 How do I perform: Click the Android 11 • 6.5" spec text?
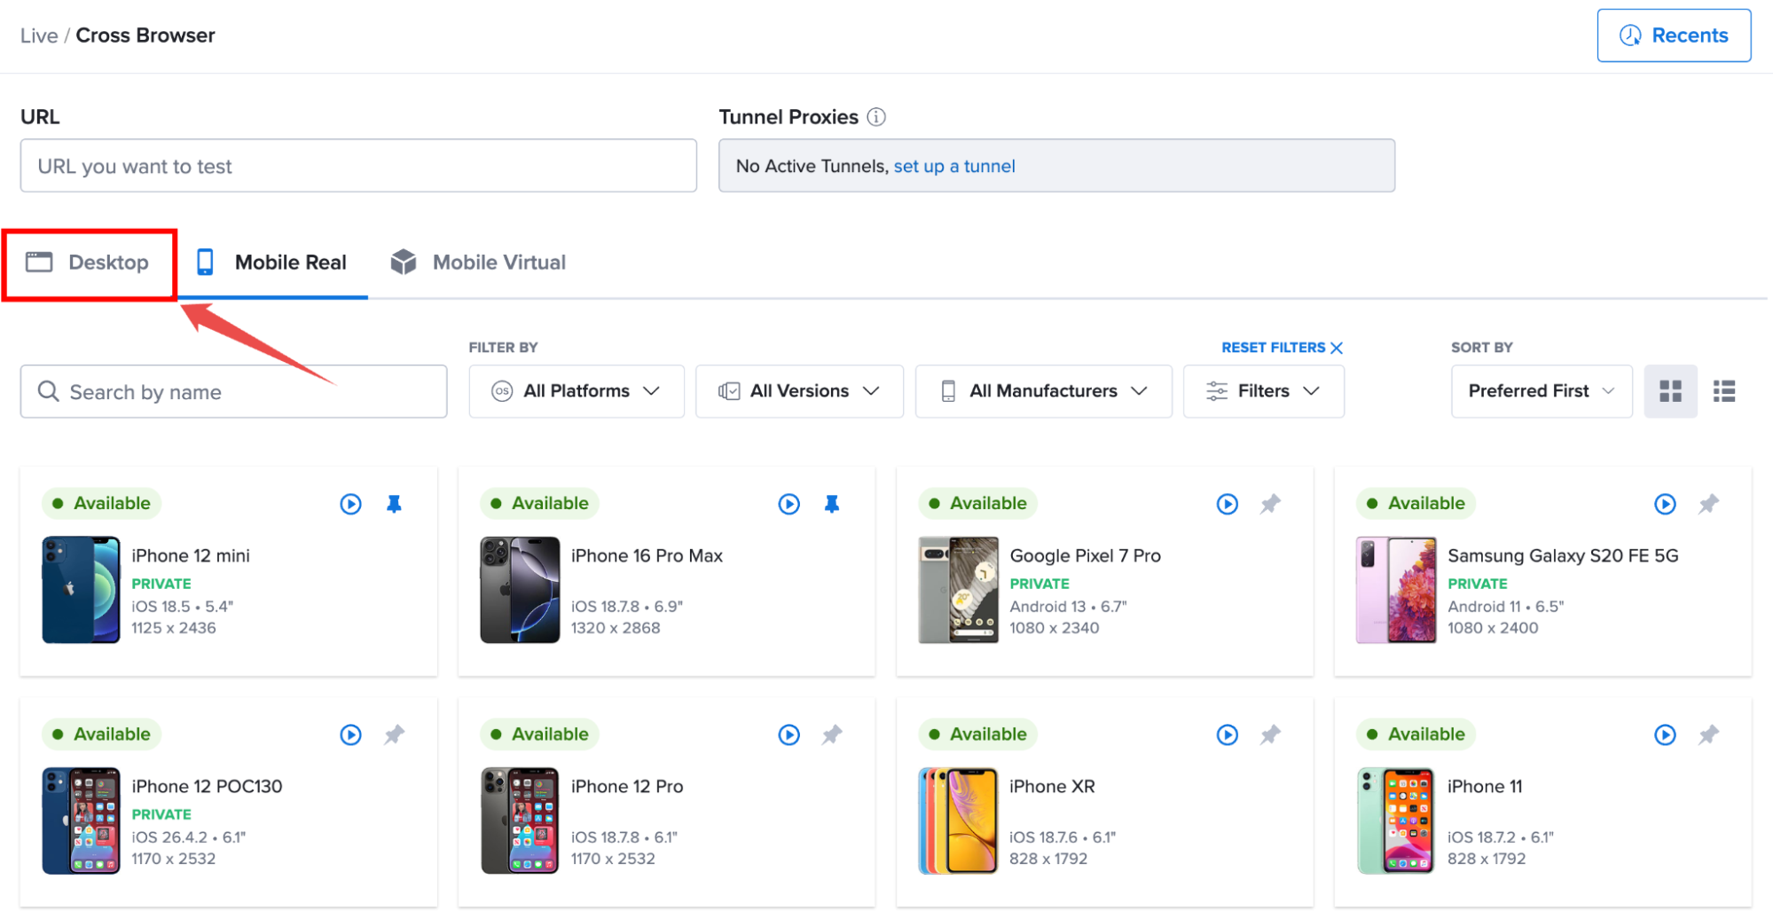pyautogui.click(x=1505, y=607)
